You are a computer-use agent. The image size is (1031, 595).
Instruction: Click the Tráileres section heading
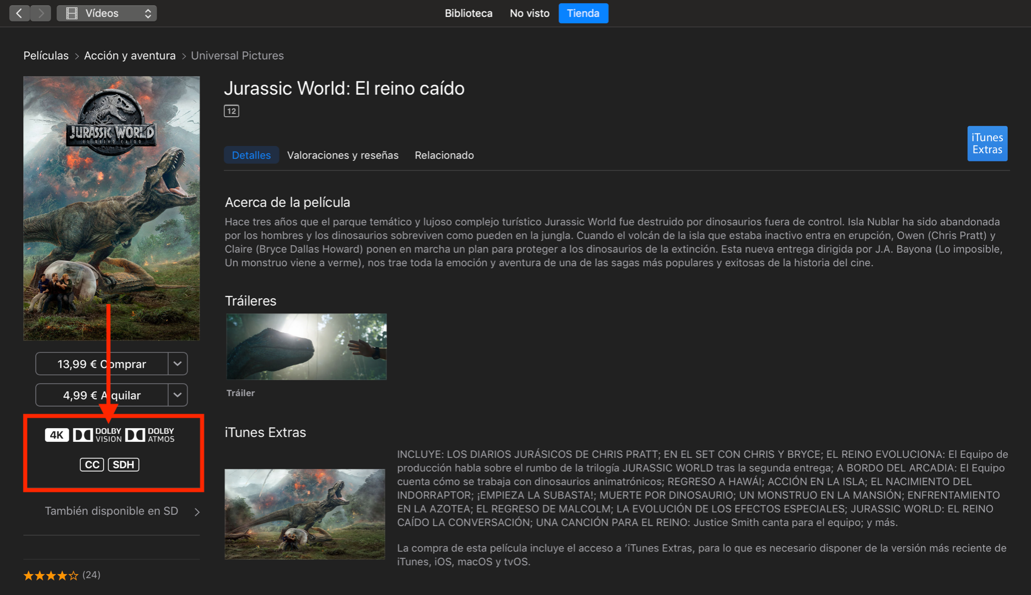coord(250,301)
